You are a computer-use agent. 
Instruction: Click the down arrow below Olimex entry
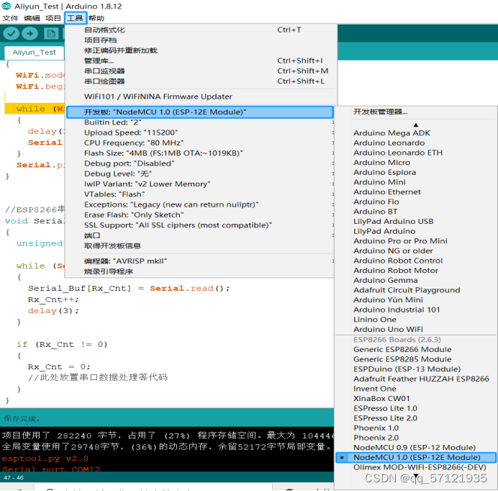coord(416,476)
